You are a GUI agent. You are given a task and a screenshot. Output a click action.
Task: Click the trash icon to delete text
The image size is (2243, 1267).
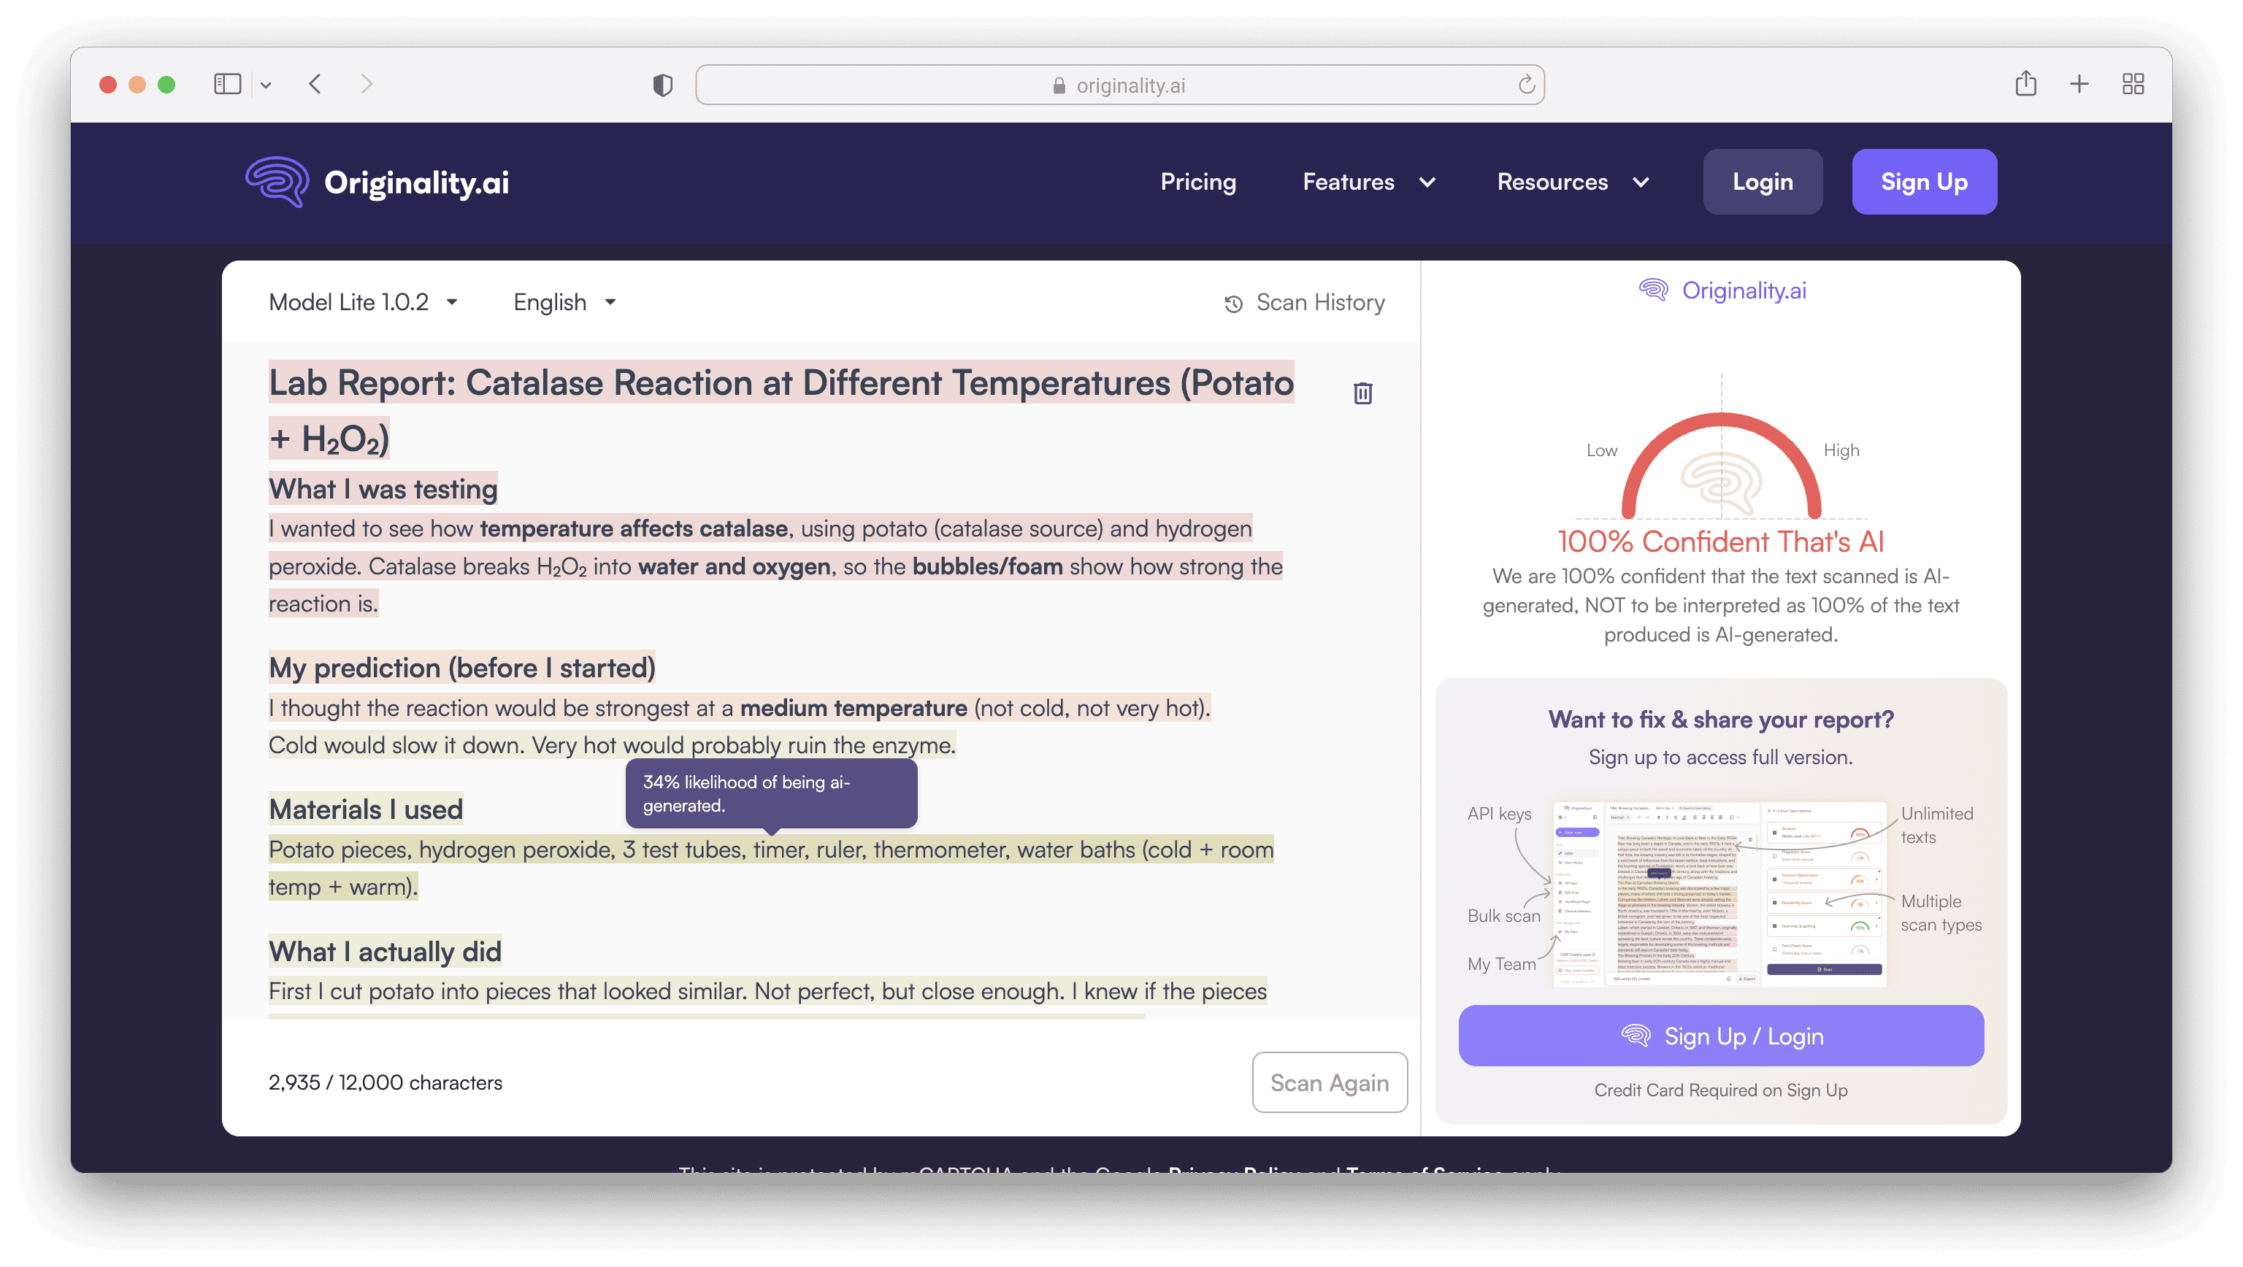click(x=1362, y=393)
